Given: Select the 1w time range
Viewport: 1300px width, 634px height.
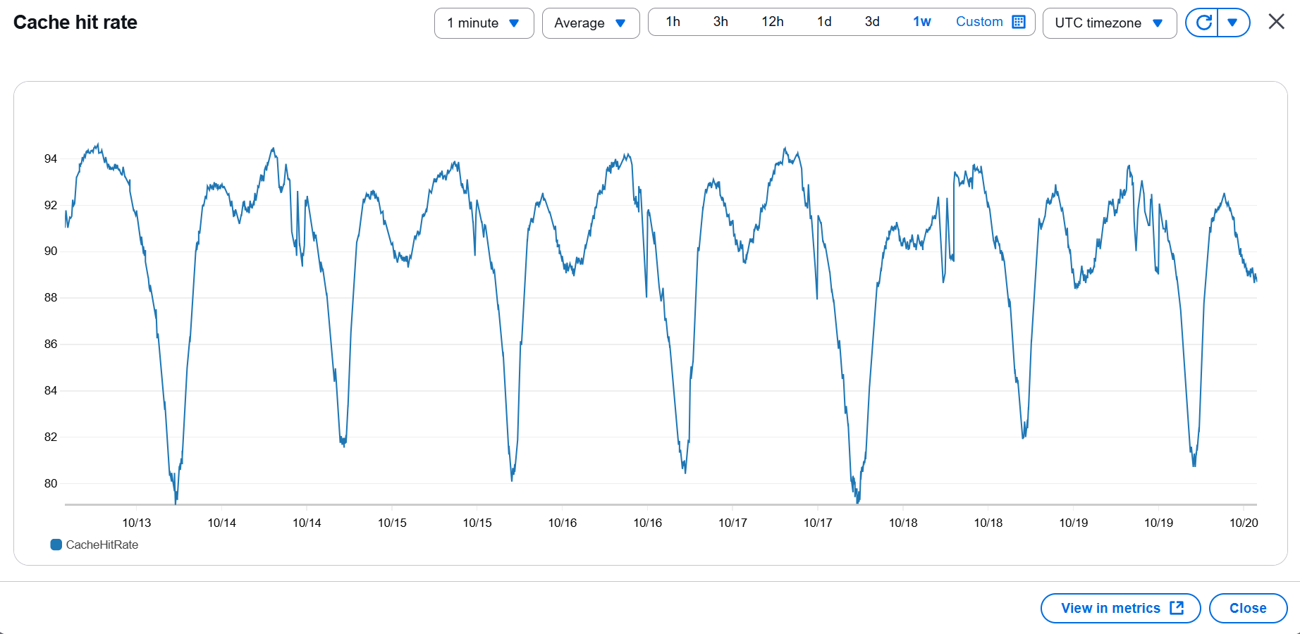Looking at the screenshot, I should click(x=921, y=22).
